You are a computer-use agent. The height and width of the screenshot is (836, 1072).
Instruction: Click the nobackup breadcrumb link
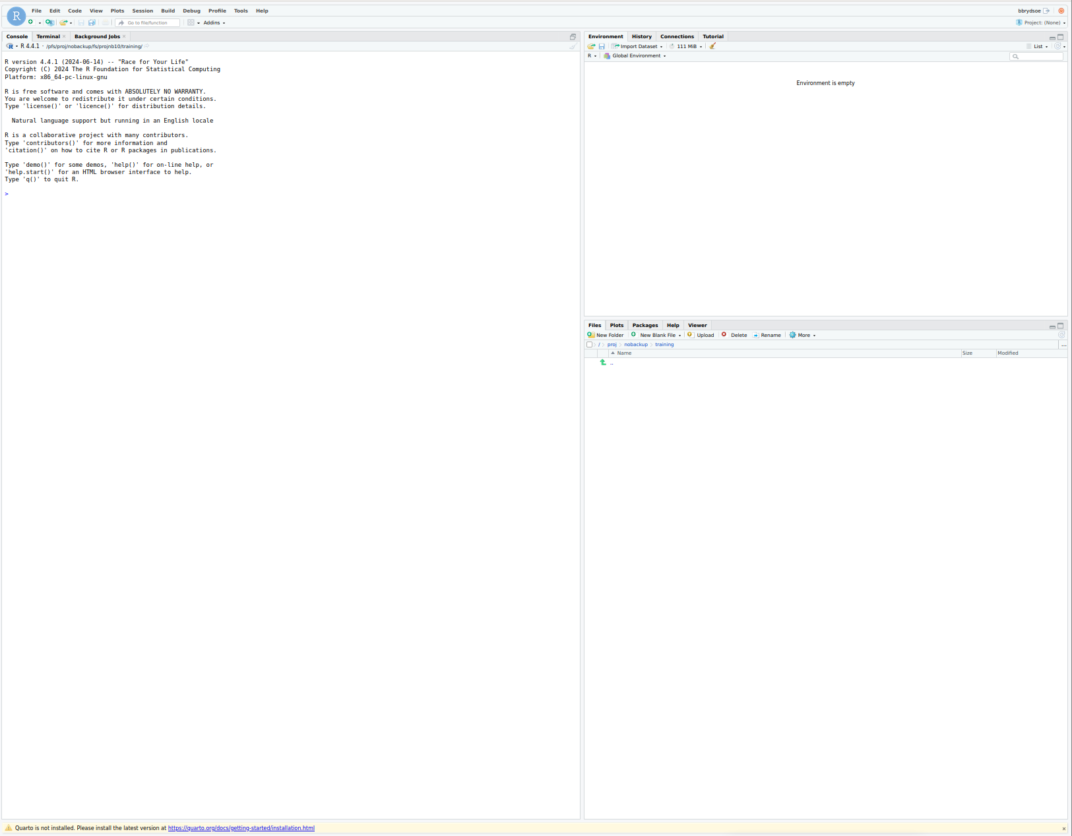tap(636, 345)
